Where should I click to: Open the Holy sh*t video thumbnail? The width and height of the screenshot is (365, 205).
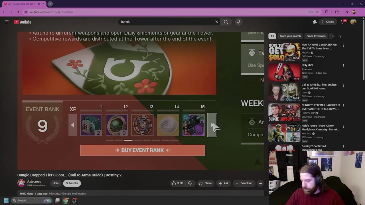(x=284, y=72)
